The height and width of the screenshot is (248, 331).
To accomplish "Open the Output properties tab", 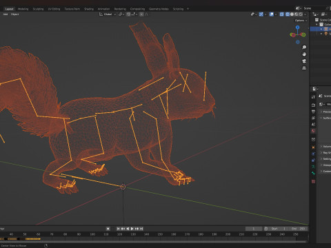I will (x=313, y=112).
